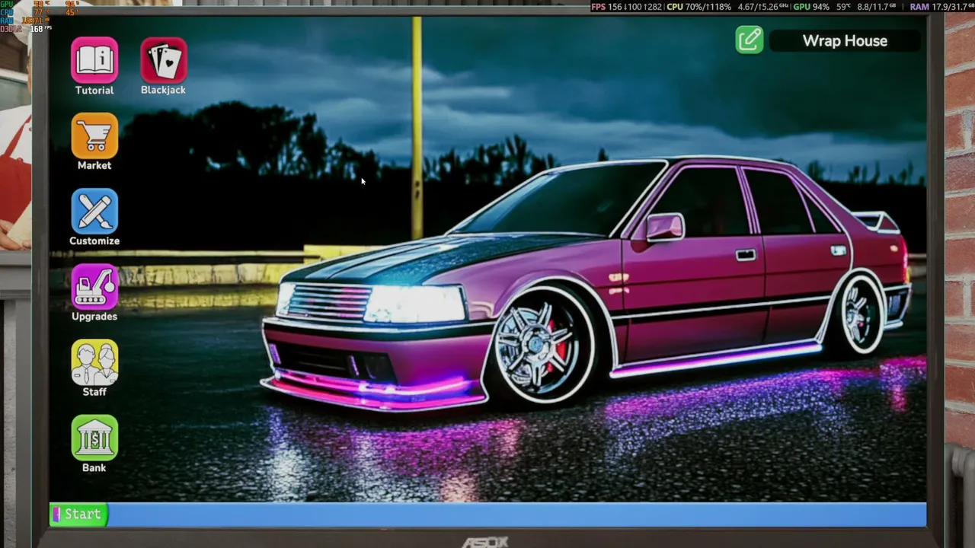Open the Staff people icon
Viewport: 975px width, 548px height.
tap(94, 362)
